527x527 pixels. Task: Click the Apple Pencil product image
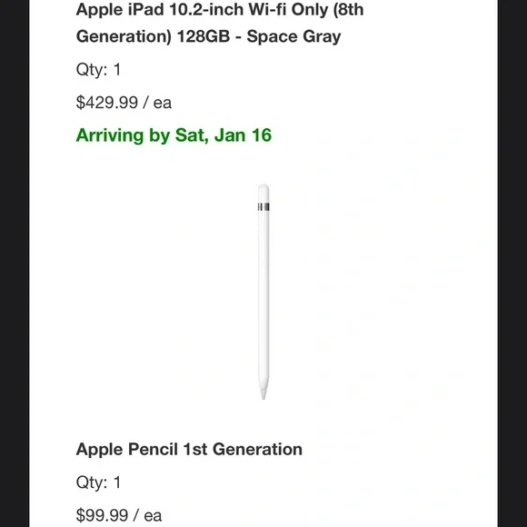pyautogui.click(x=263, y=292)
